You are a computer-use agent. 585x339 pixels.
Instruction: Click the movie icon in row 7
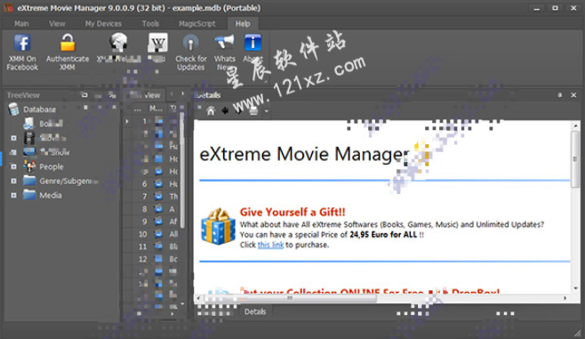(x=158, y=197)
